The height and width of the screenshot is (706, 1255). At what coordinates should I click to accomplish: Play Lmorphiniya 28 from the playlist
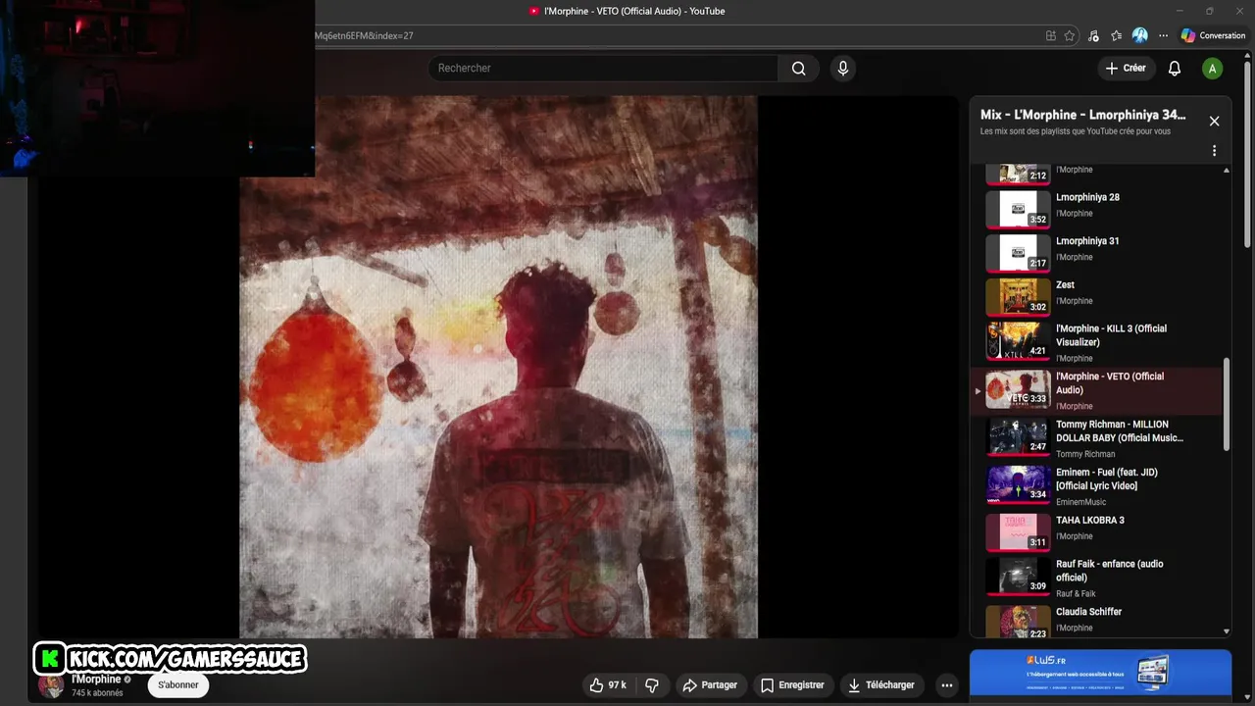point(1018,209)
